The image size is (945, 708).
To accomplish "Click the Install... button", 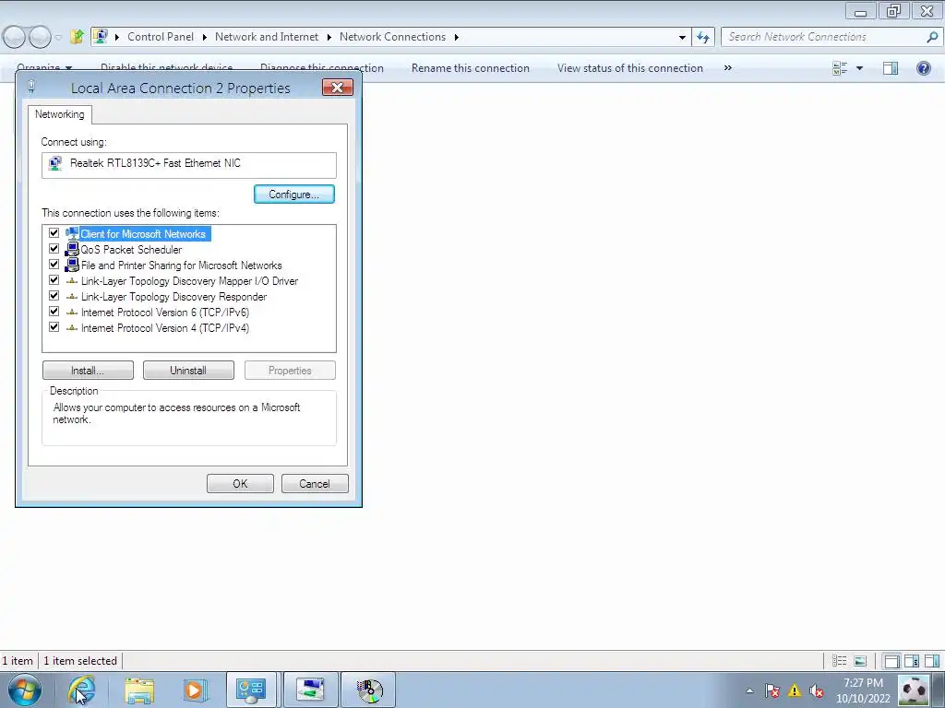I will point(88,371).
